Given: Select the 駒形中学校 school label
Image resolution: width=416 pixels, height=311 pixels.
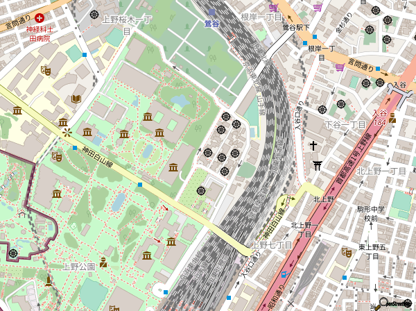Looking at the screenshot, I should (370, 213).
